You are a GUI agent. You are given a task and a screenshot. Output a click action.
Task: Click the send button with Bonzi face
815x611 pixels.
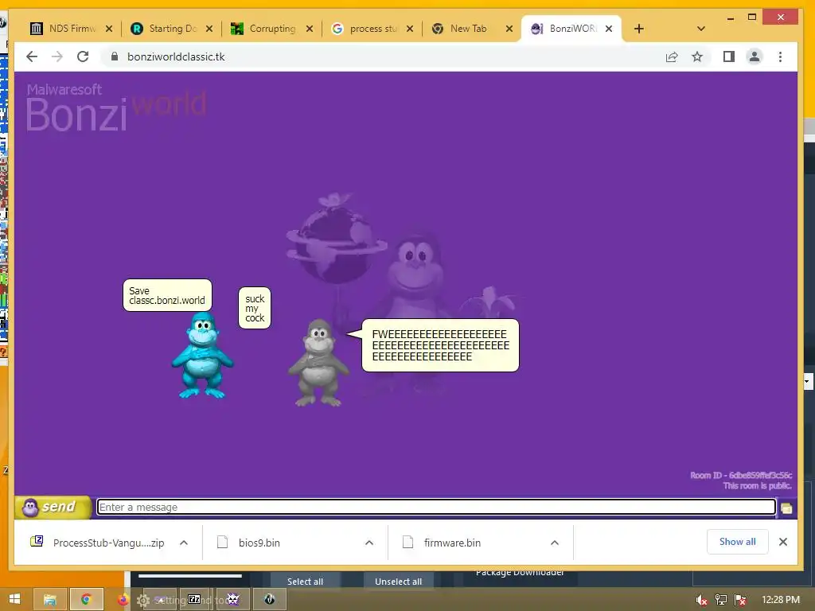click(53, 507)
